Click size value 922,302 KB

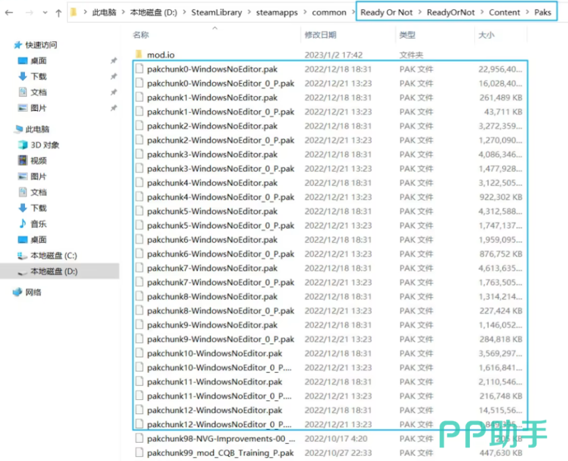pyautogui.click(x=501, y=197)
